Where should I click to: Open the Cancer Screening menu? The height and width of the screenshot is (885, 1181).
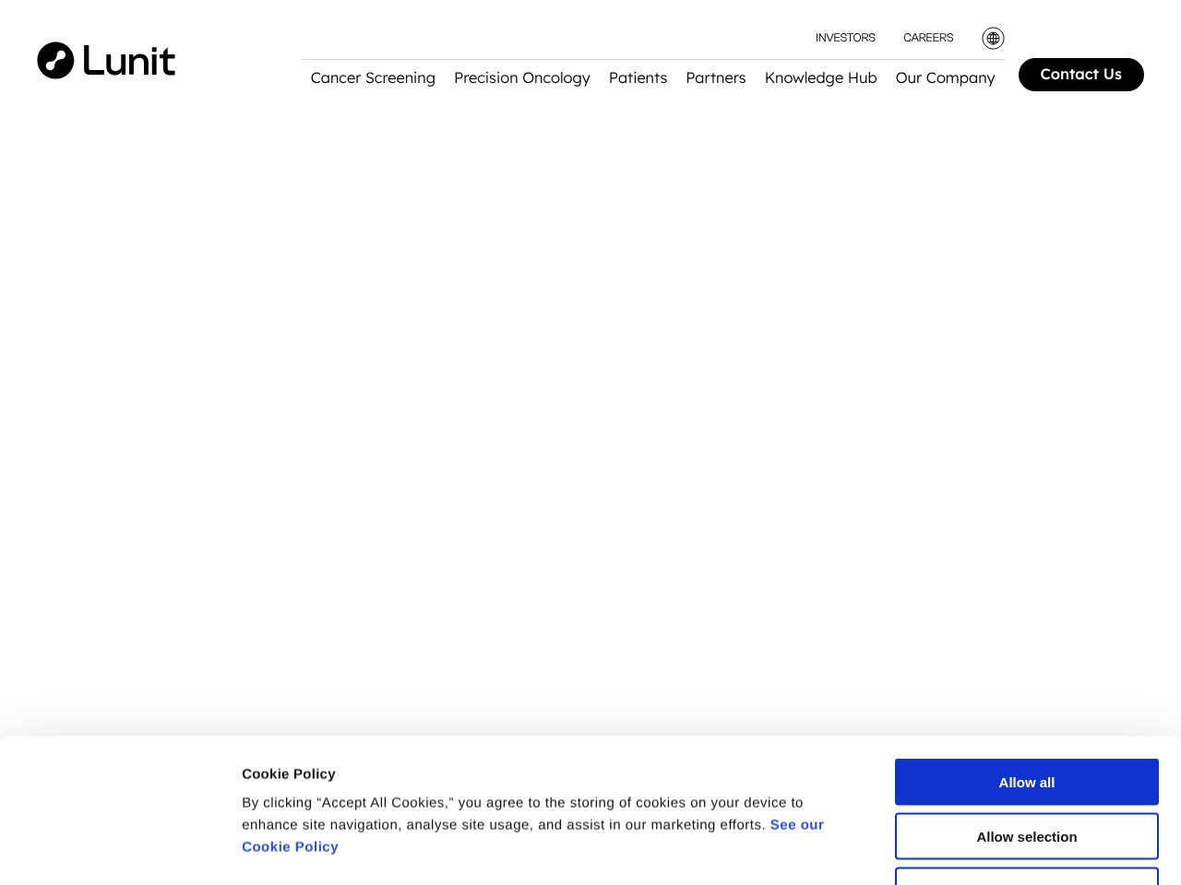pos(373,78)
